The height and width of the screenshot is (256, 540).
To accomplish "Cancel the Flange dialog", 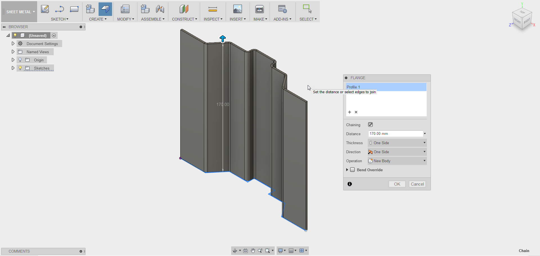I will coord(417,184).
